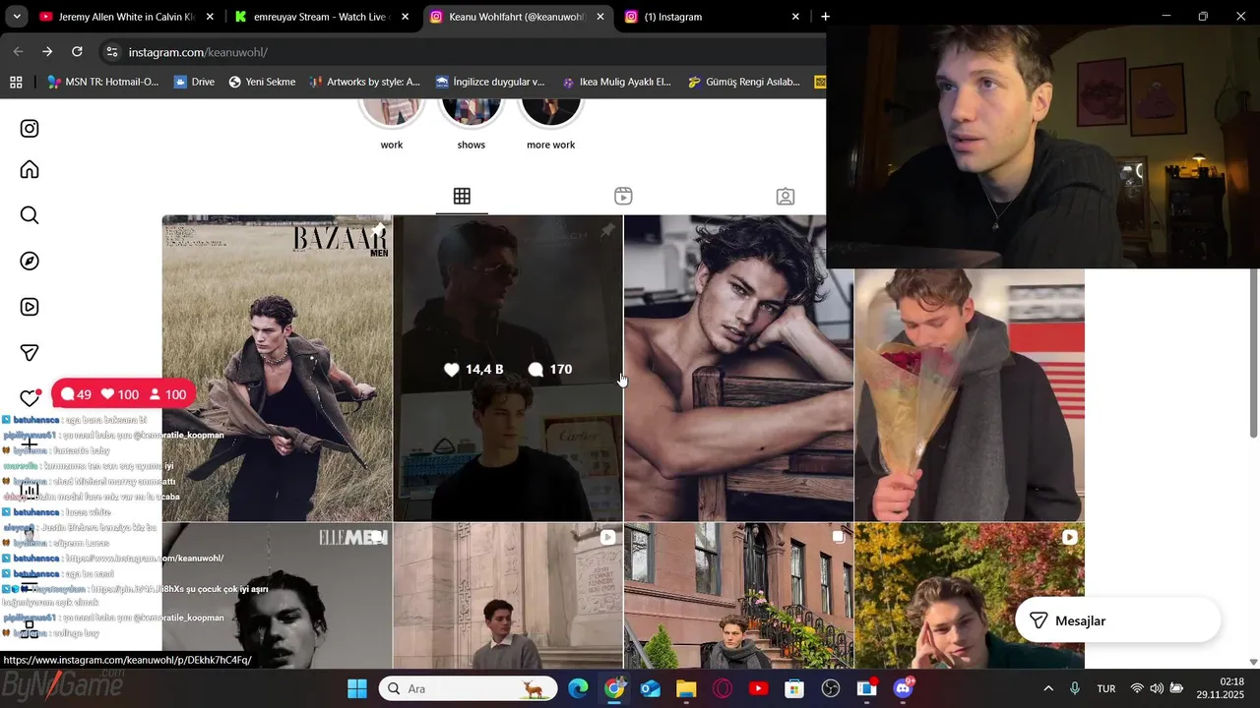Open Reels from the sidebar

coord(30,307)
